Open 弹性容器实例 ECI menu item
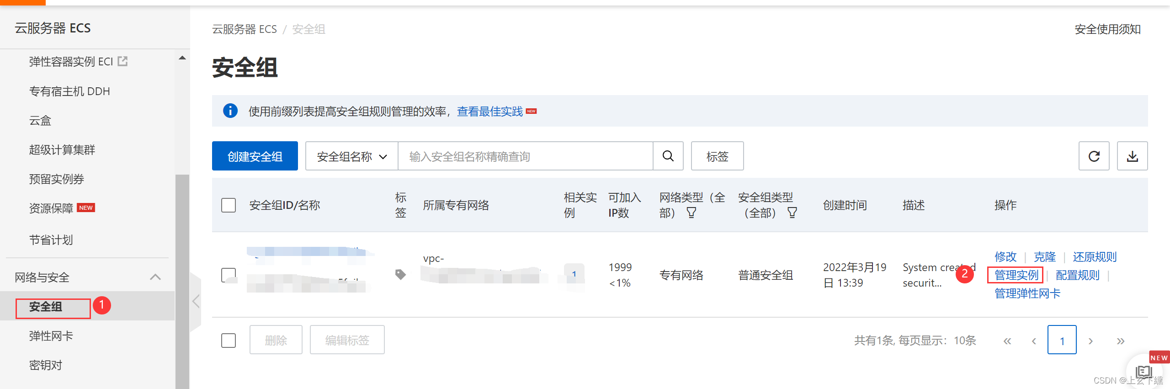 pyautogui.click(x=71, y=62)
